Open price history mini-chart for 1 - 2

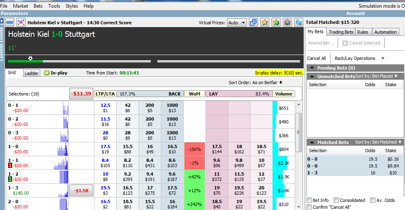click(64, 176)
